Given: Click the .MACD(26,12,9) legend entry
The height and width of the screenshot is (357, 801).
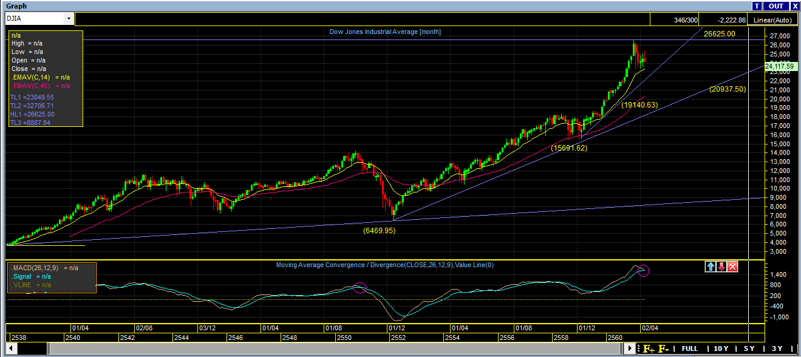Looking at the screenshot, I should point(44,268).
